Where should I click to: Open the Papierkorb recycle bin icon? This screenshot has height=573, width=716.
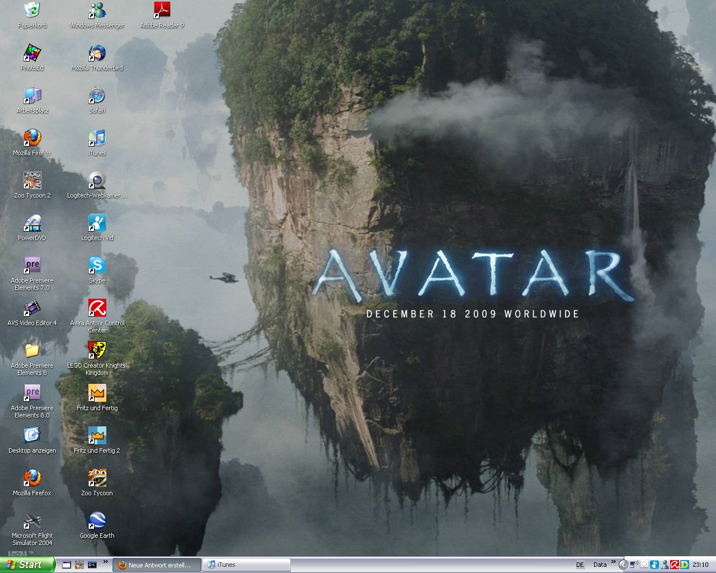[32, 15]
